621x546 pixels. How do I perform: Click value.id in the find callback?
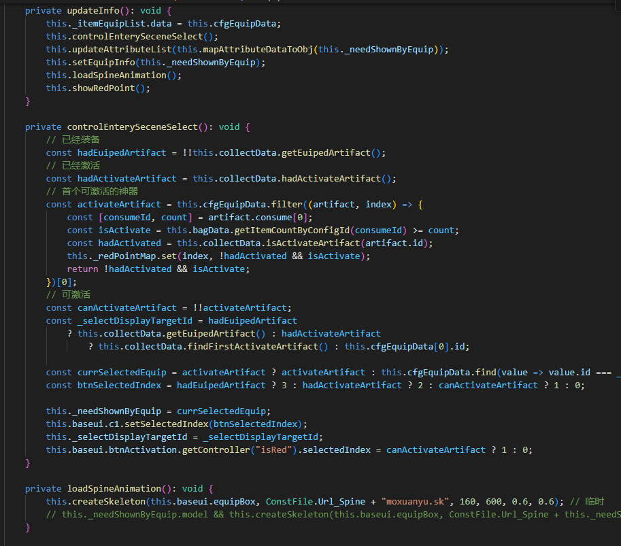pos(569,373)
